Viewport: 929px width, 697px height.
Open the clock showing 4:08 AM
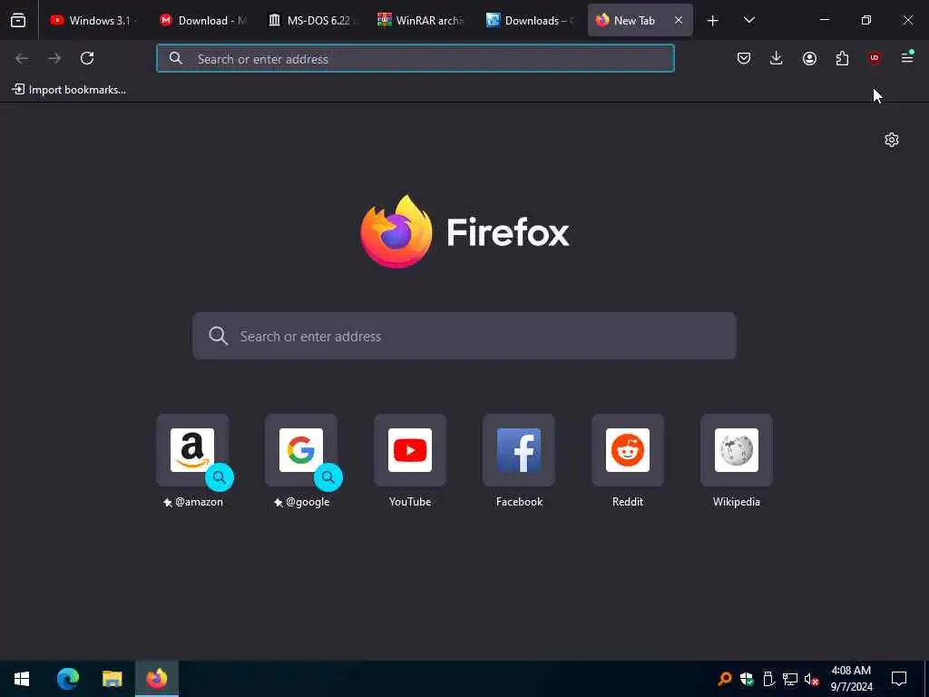point(851,679)
